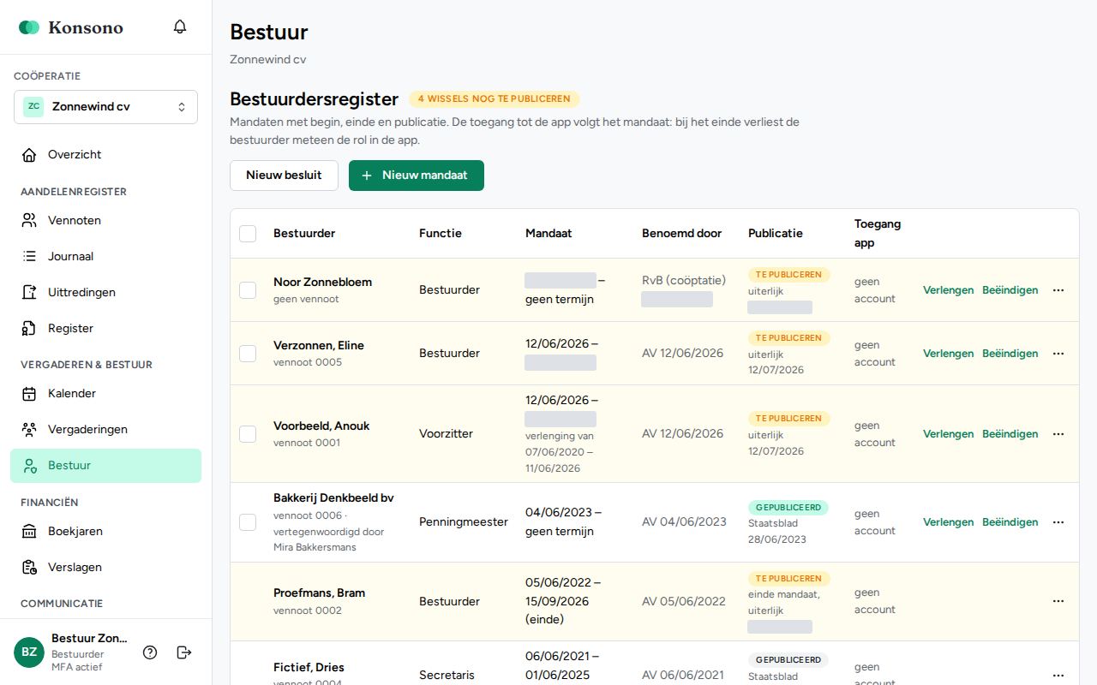This screenshot has width=1097, height=685.
Task: Click the Verslagen report icon
Action: 29,568
